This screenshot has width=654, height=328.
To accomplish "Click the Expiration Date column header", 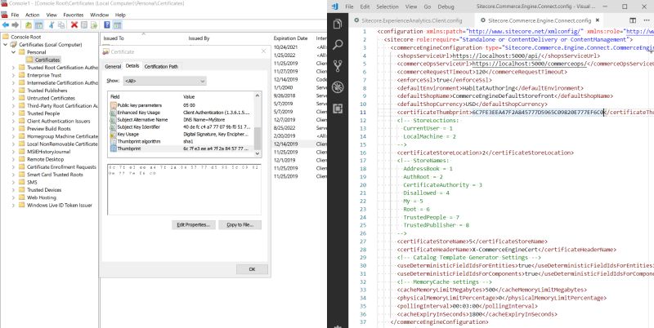I will [290, 38].
